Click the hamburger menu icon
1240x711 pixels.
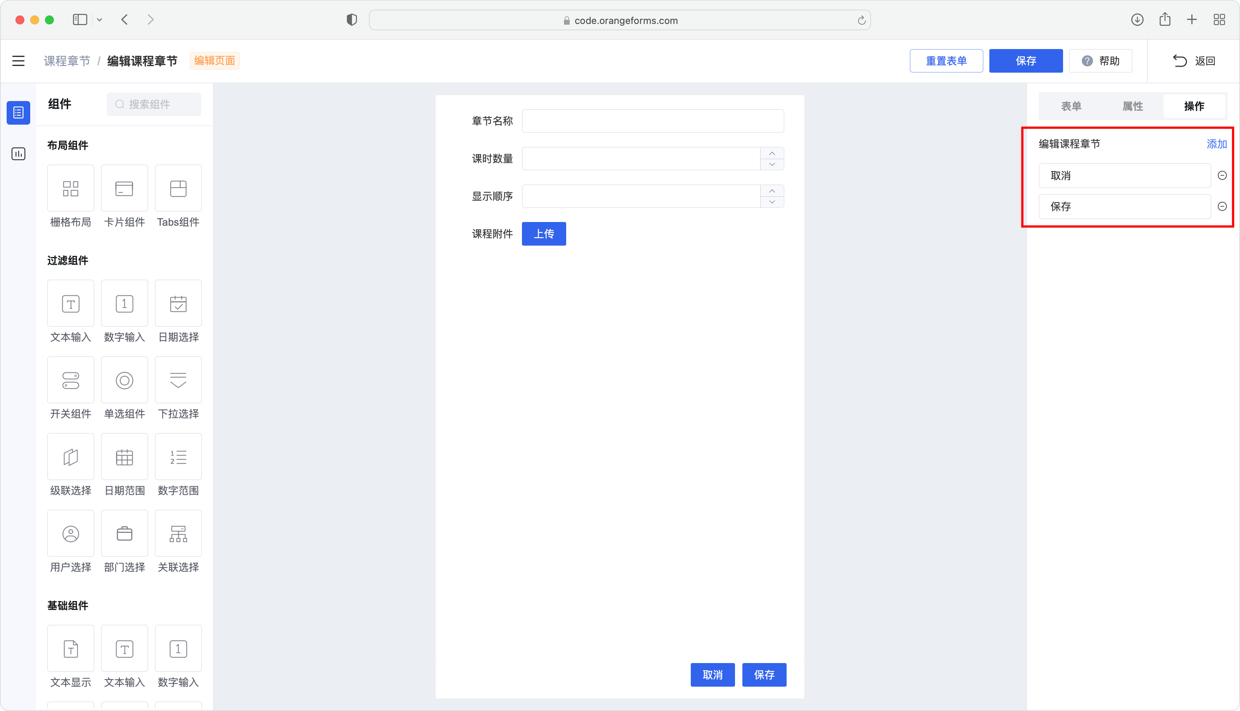18,60
